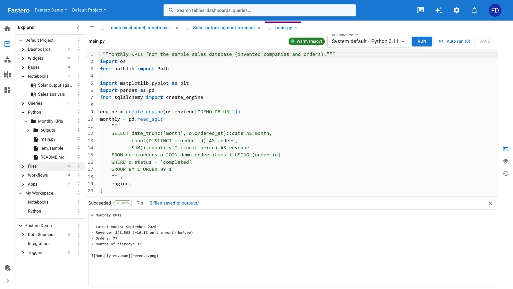Open the .env.sample file
This screenshot has width=513, height=289.
tap(52, 148)
